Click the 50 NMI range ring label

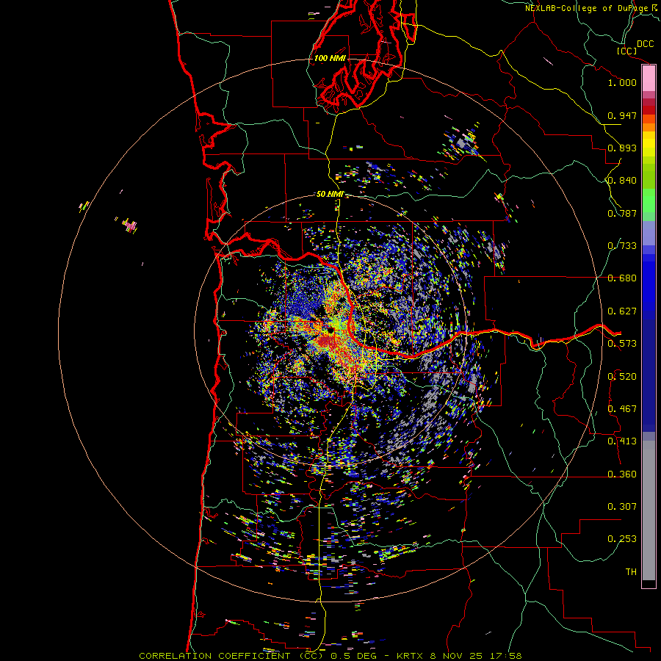(x=330, y=194)
